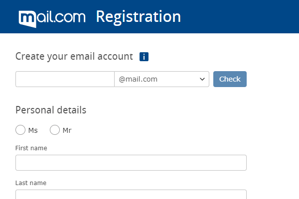Focus the email username input field
The image size is (299, 199).
coord(65,79)
